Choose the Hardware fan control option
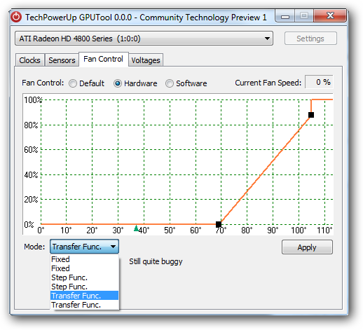Image resolution: width=363 pixels, height=330 pixels. 118,83
